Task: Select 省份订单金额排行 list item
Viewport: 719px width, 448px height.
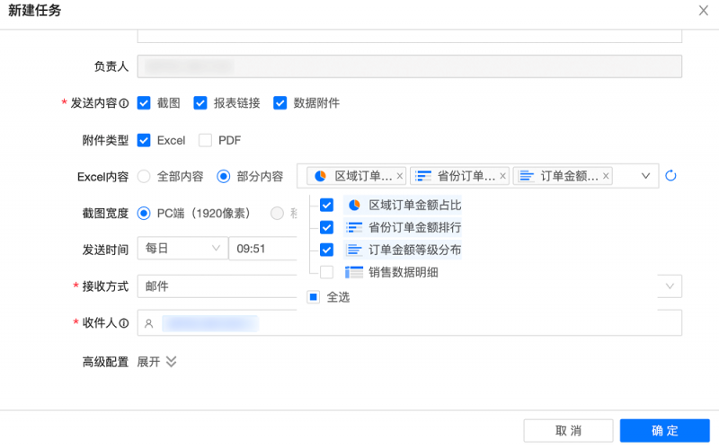Action: (414, 227)
